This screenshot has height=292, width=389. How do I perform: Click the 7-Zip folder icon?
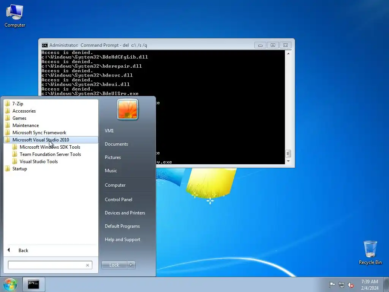pyautogui.click(x=8, y=103)
